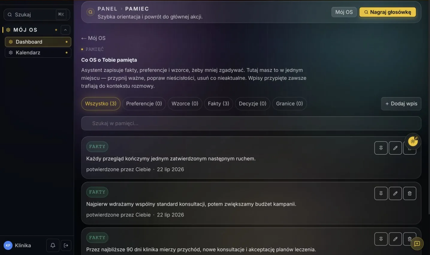430x255 pixels.
Task: Edit the entry 'Przez najbliższe 90 dni'
Action: pos(395,239)
